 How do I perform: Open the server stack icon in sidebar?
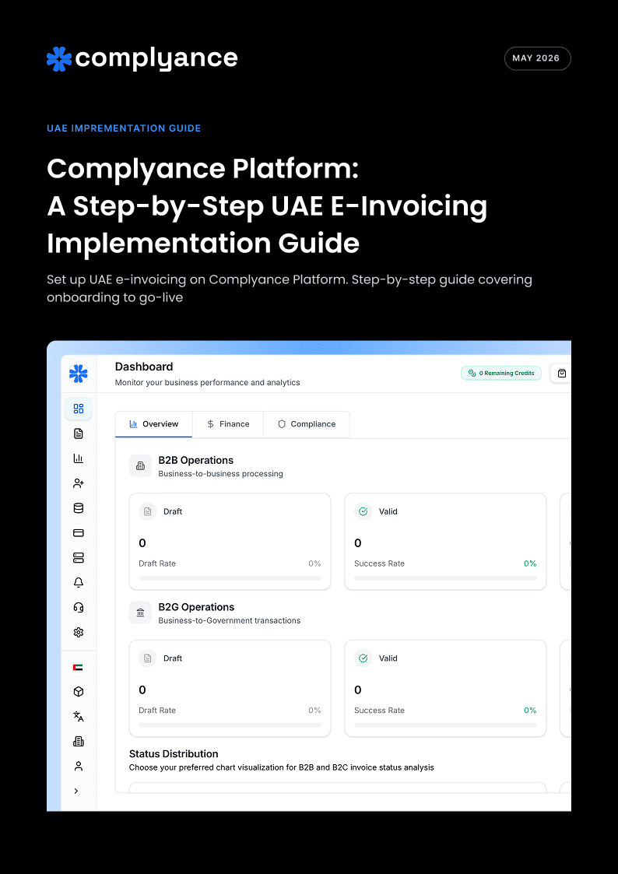[x=79, y=558]
